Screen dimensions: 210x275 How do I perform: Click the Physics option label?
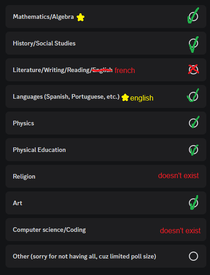23,123
